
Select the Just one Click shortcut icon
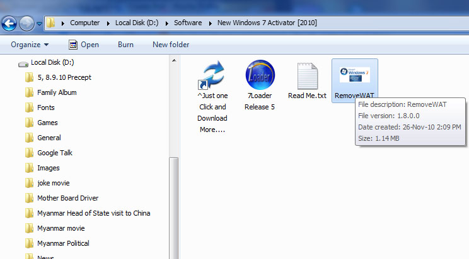[x=212, y=75]
